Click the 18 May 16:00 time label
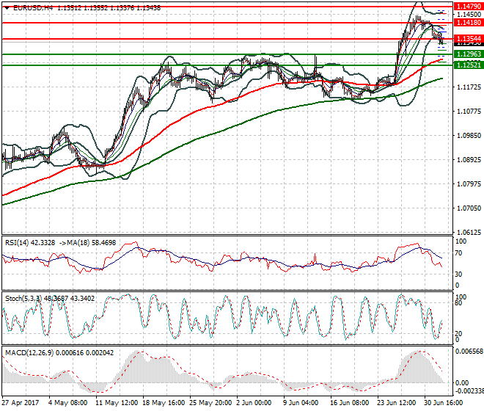Screen dimensions: 484x411 click(164, 403)
